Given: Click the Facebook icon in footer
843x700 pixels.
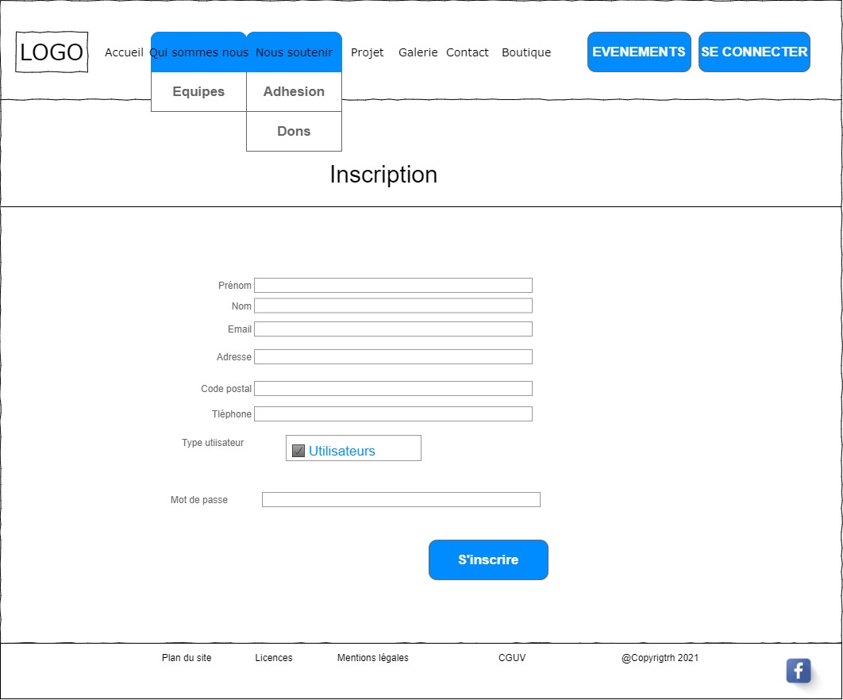Looking at the screenshot, I should (798, 671).
